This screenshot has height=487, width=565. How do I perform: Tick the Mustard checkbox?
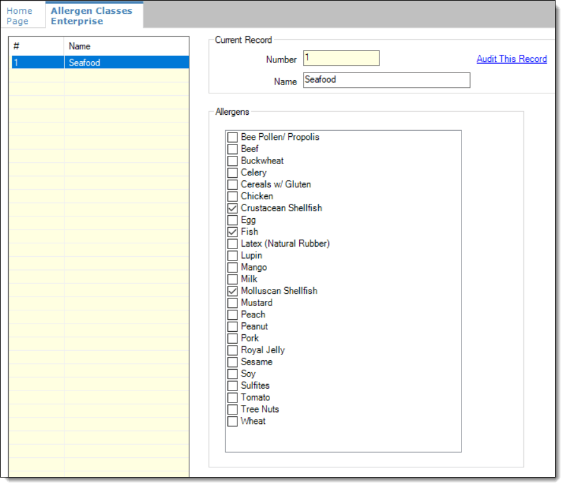(232, 303)
